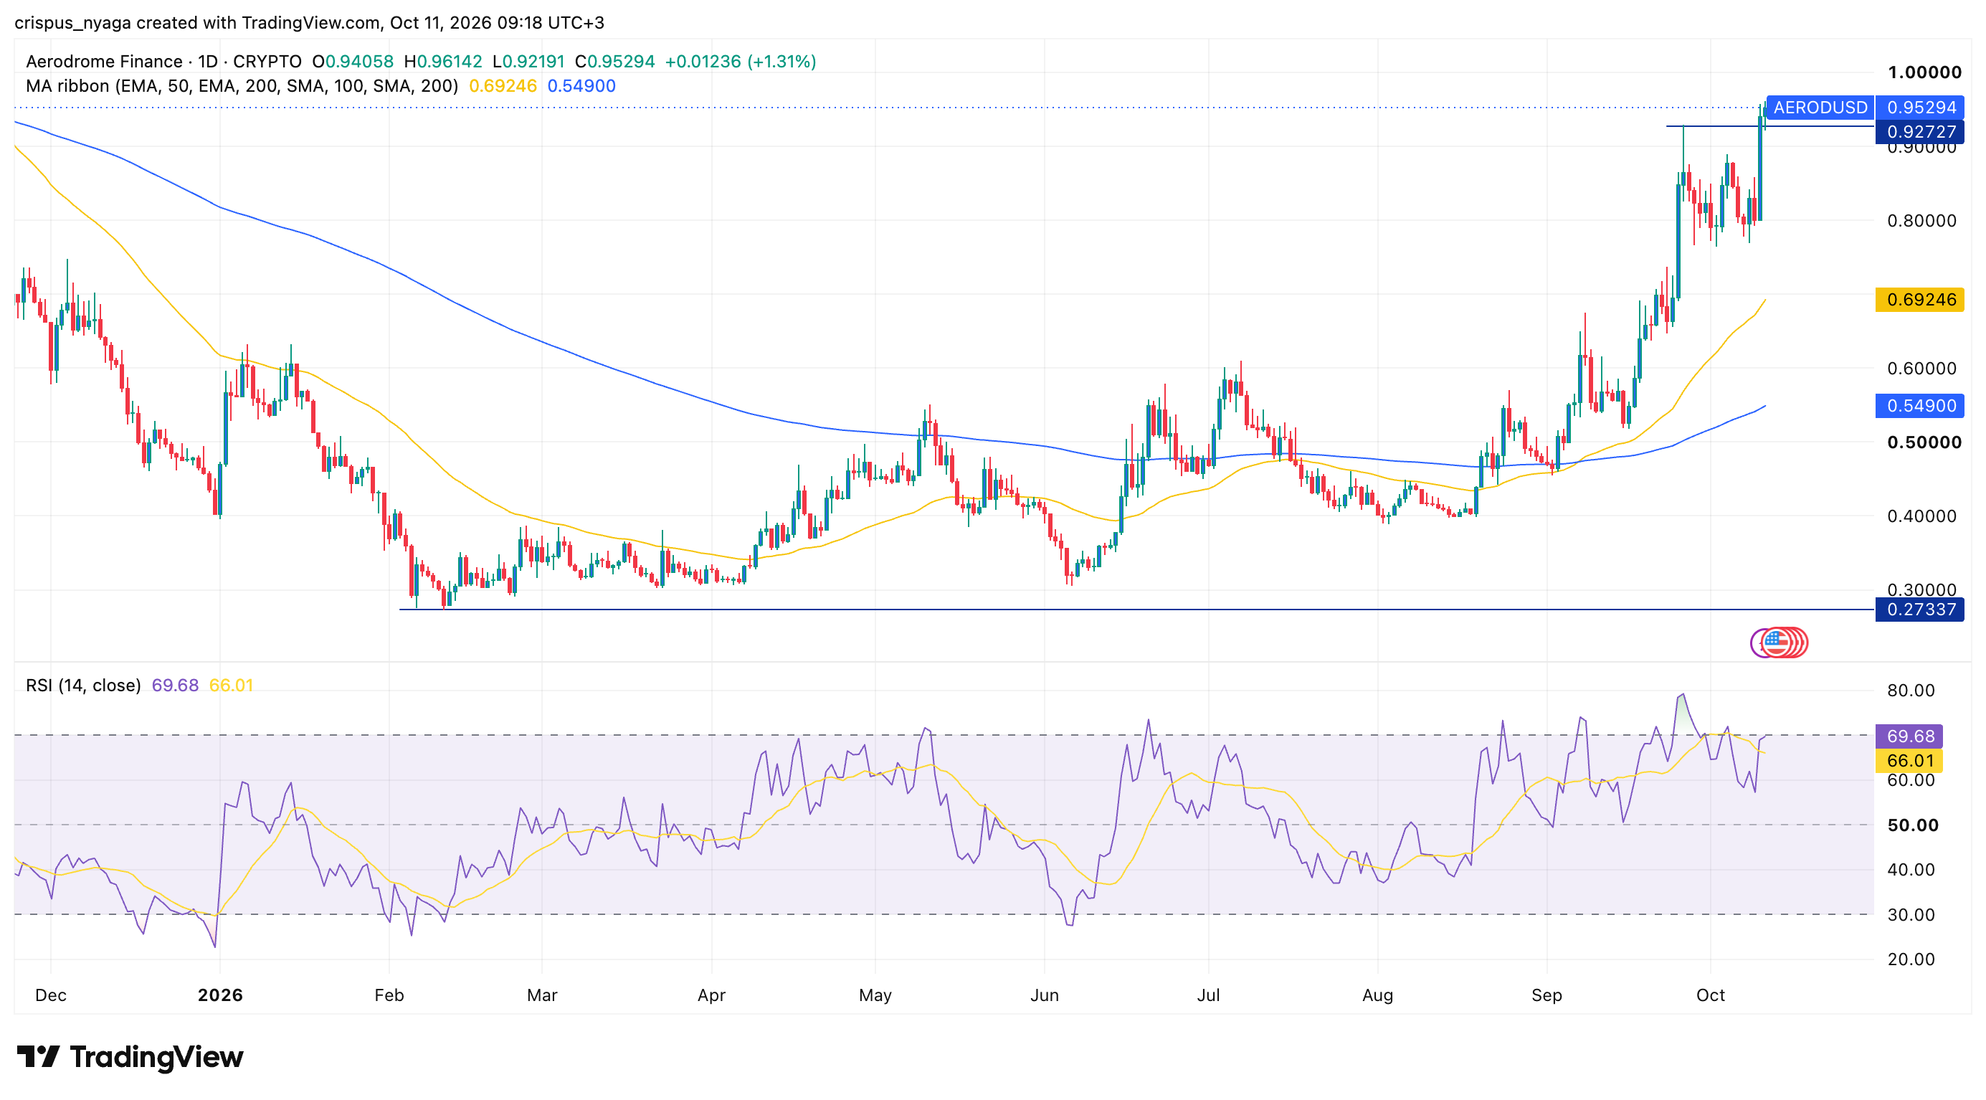Click the blue 0.54900 value in MA legend
This screenshot has width=1986, height=1100.
tap(581, 86)
